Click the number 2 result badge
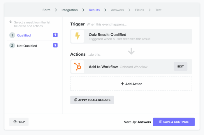The width and height of the screenshot is (204, 135). tap(12, 46)
